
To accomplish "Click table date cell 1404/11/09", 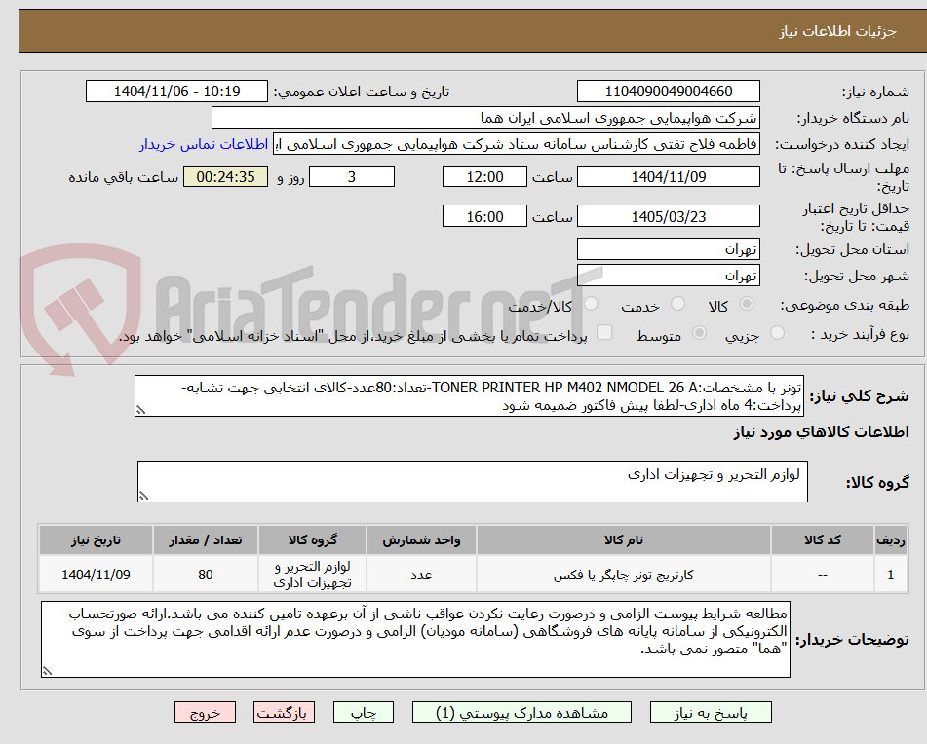I will (x=96, y=575).
